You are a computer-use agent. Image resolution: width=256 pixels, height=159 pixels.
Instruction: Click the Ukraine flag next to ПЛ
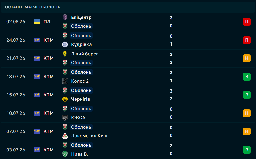(x=37, y=22)
